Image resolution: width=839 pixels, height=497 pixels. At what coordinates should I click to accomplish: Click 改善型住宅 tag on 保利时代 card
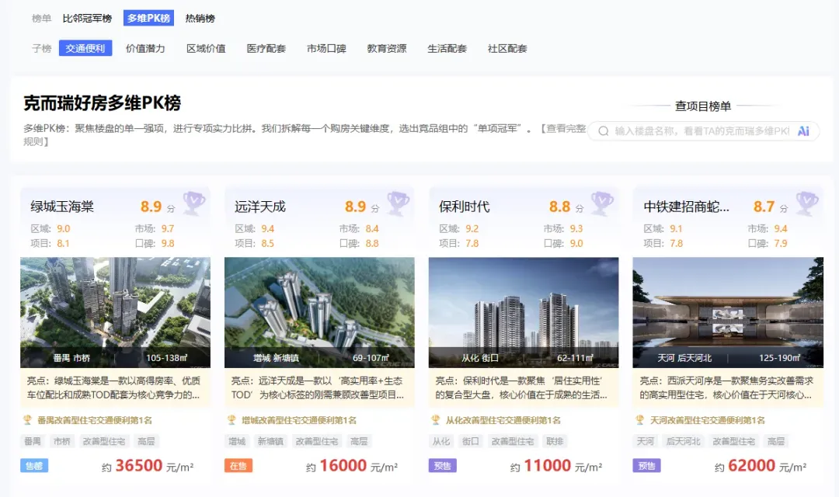click(x=513, y=441)
